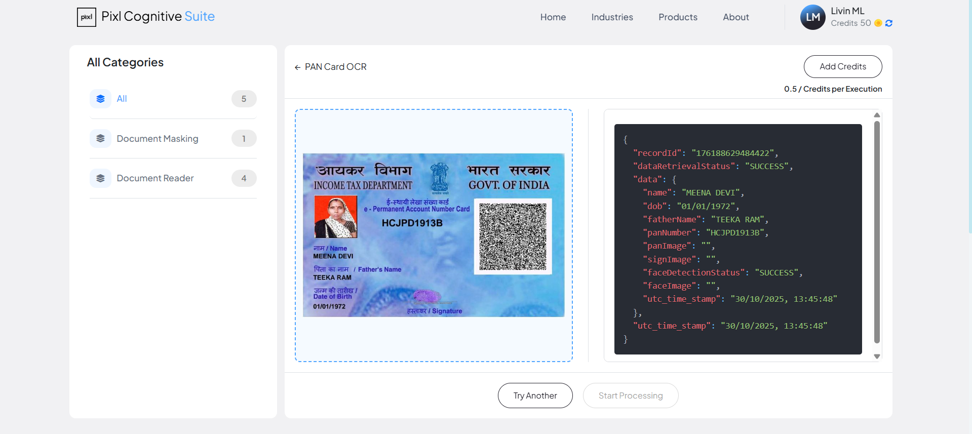The width and height of the screenshot is (972, 434).
Task: Click the pixl logo icon
Action: pos(87,17)
